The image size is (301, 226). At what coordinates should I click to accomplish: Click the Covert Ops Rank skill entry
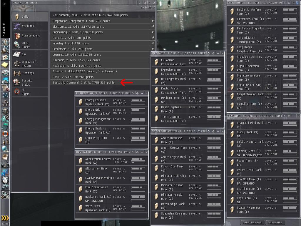click(188, 168)
